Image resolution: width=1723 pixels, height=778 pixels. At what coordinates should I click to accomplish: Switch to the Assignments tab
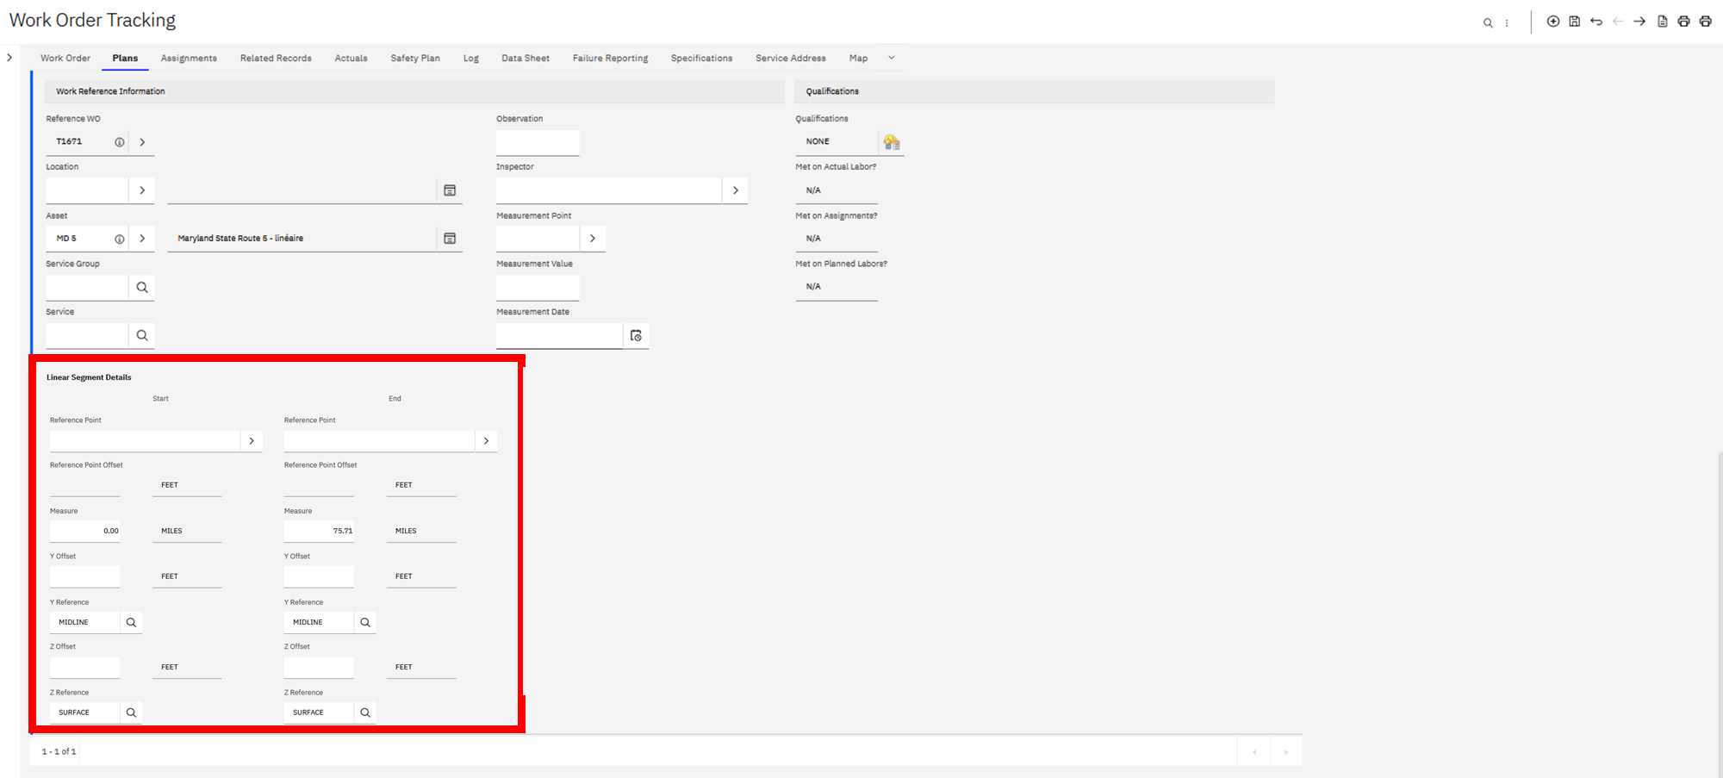click(x=189, y=59)
